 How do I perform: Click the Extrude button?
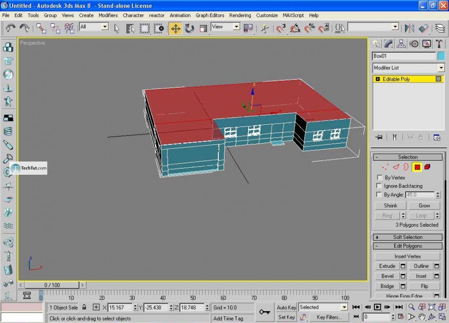coord(387,266)
